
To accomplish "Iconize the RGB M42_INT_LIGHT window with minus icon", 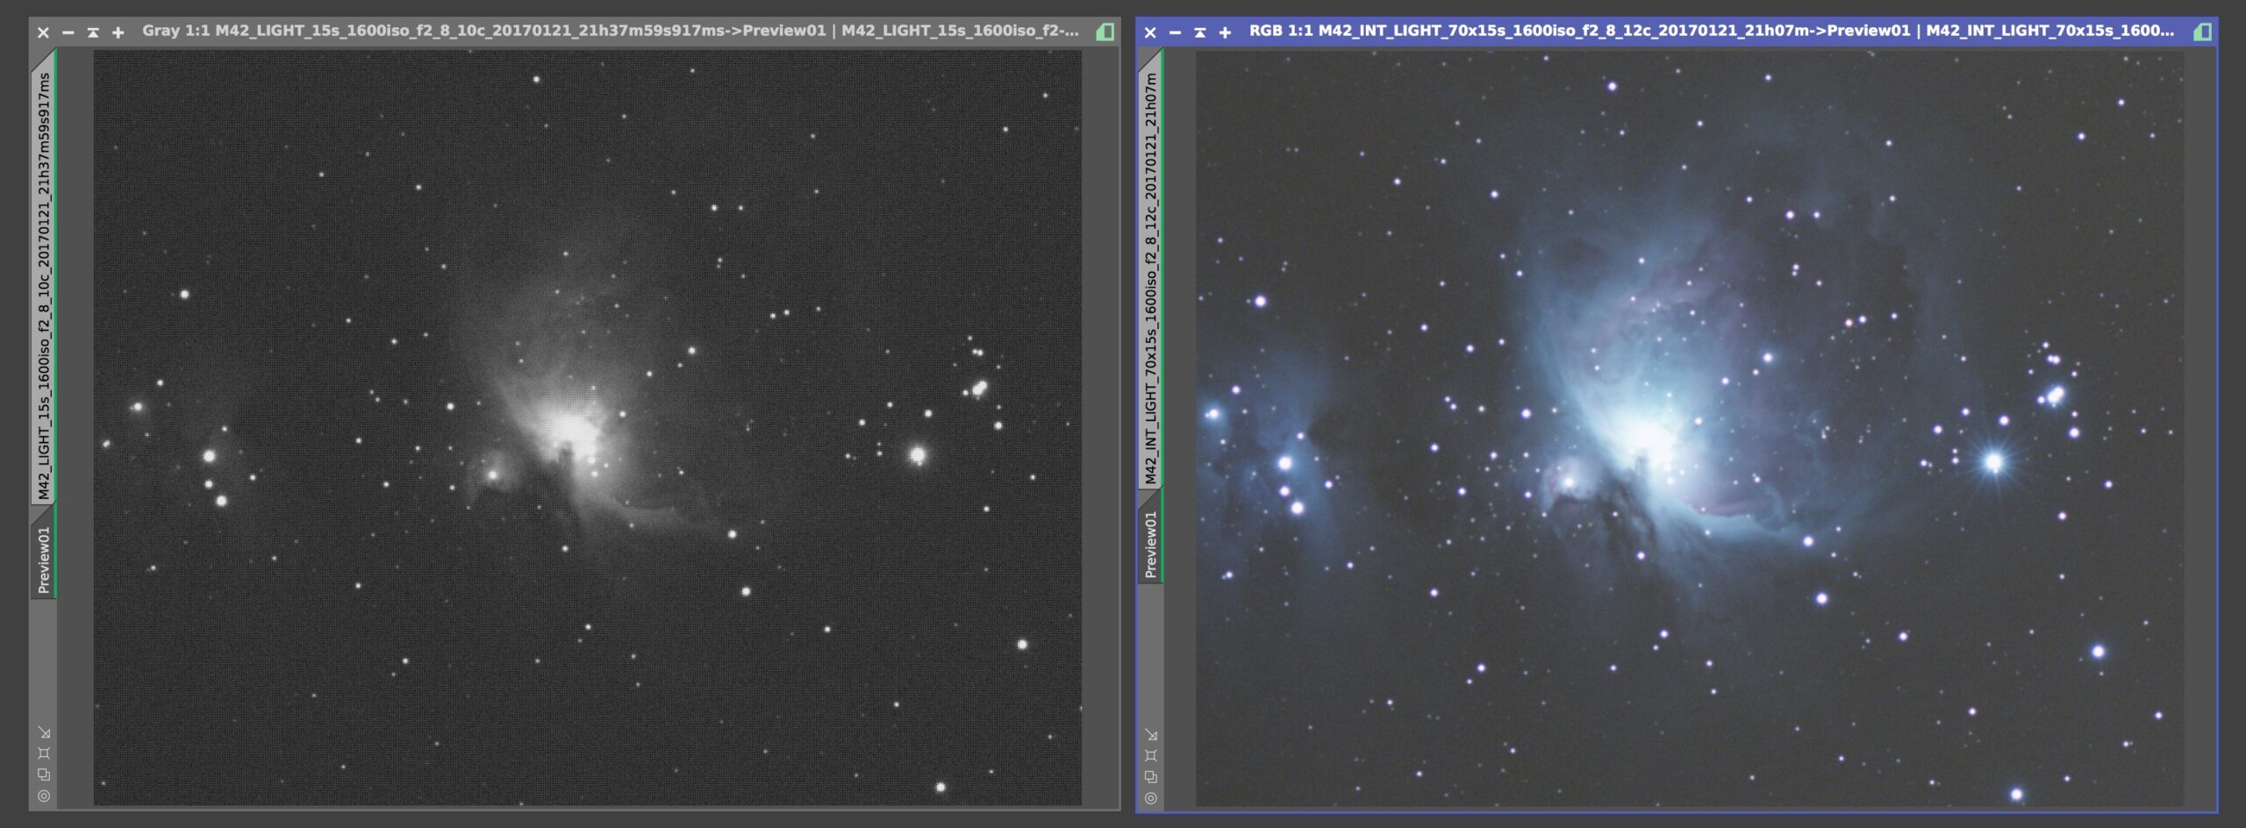I will [x=1175, y=32].
